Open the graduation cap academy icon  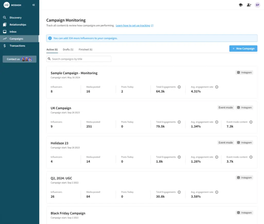coord(241,5)
